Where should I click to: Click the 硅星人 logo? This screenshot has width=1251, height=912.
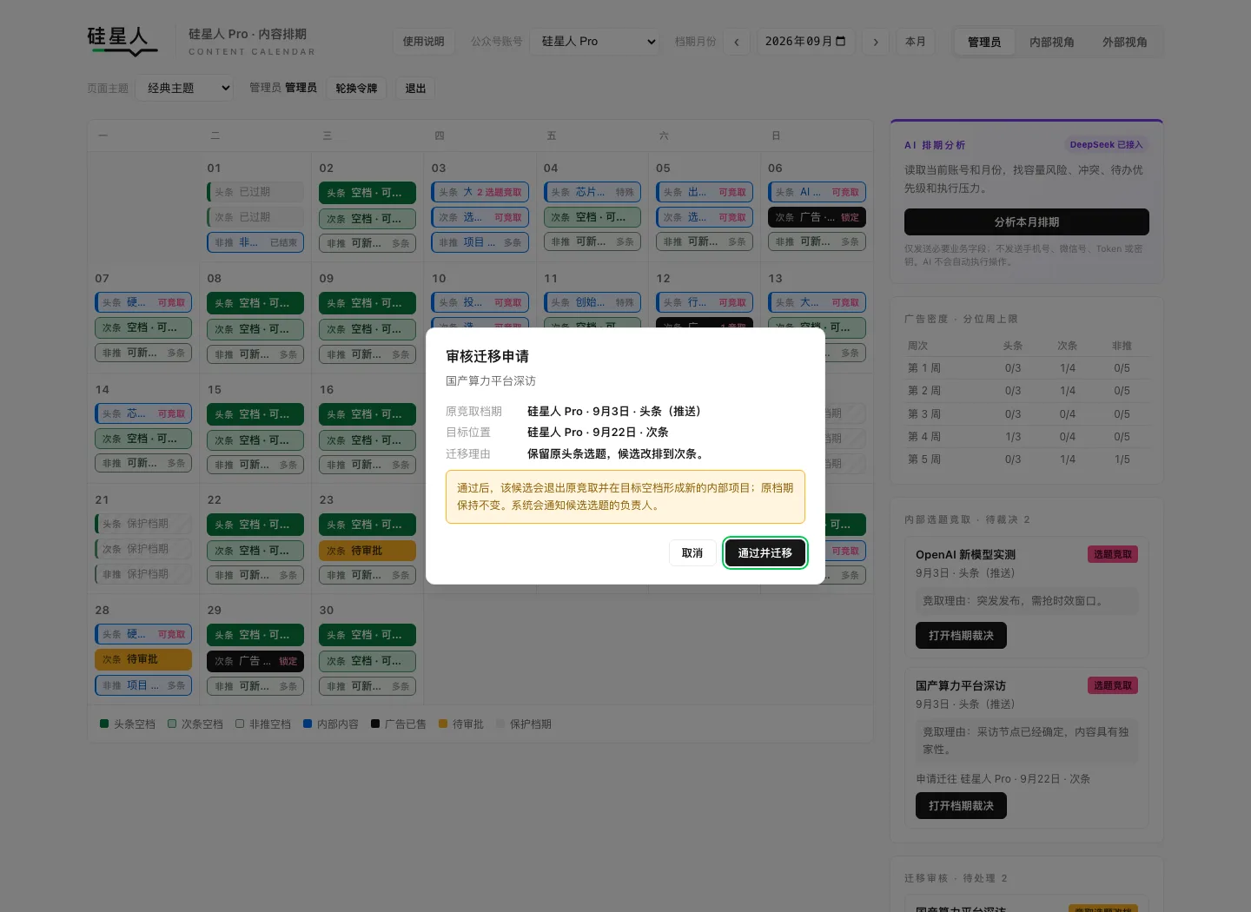tap(122, 40)
